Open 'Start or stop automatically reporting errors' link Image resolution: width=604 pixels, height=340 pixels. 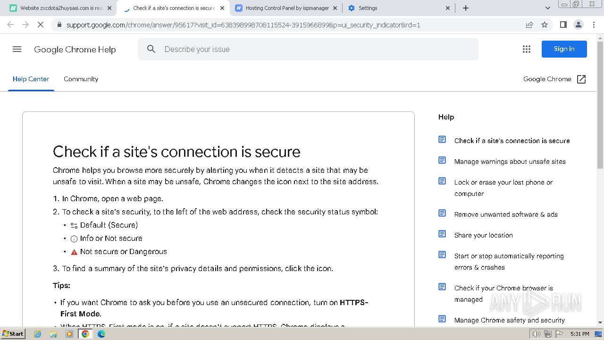(x=509, y=262)
